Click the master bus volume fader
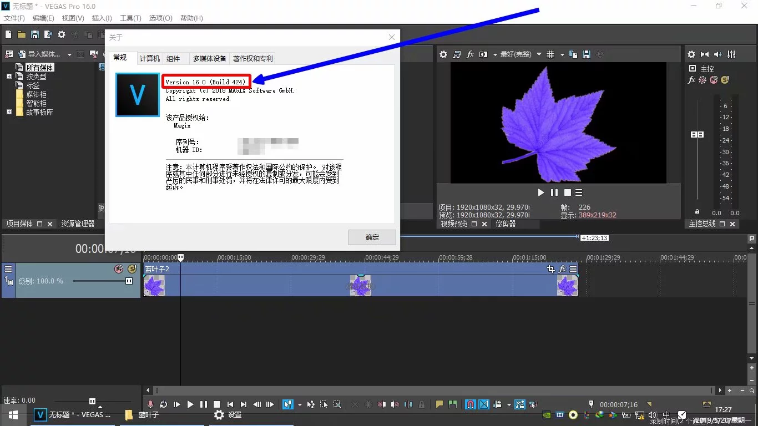 [698, 134]
